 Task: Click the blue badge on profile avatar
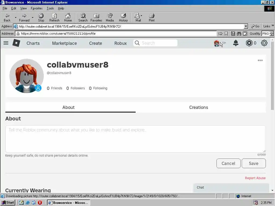pyautogui.click(x=38, y=88)
